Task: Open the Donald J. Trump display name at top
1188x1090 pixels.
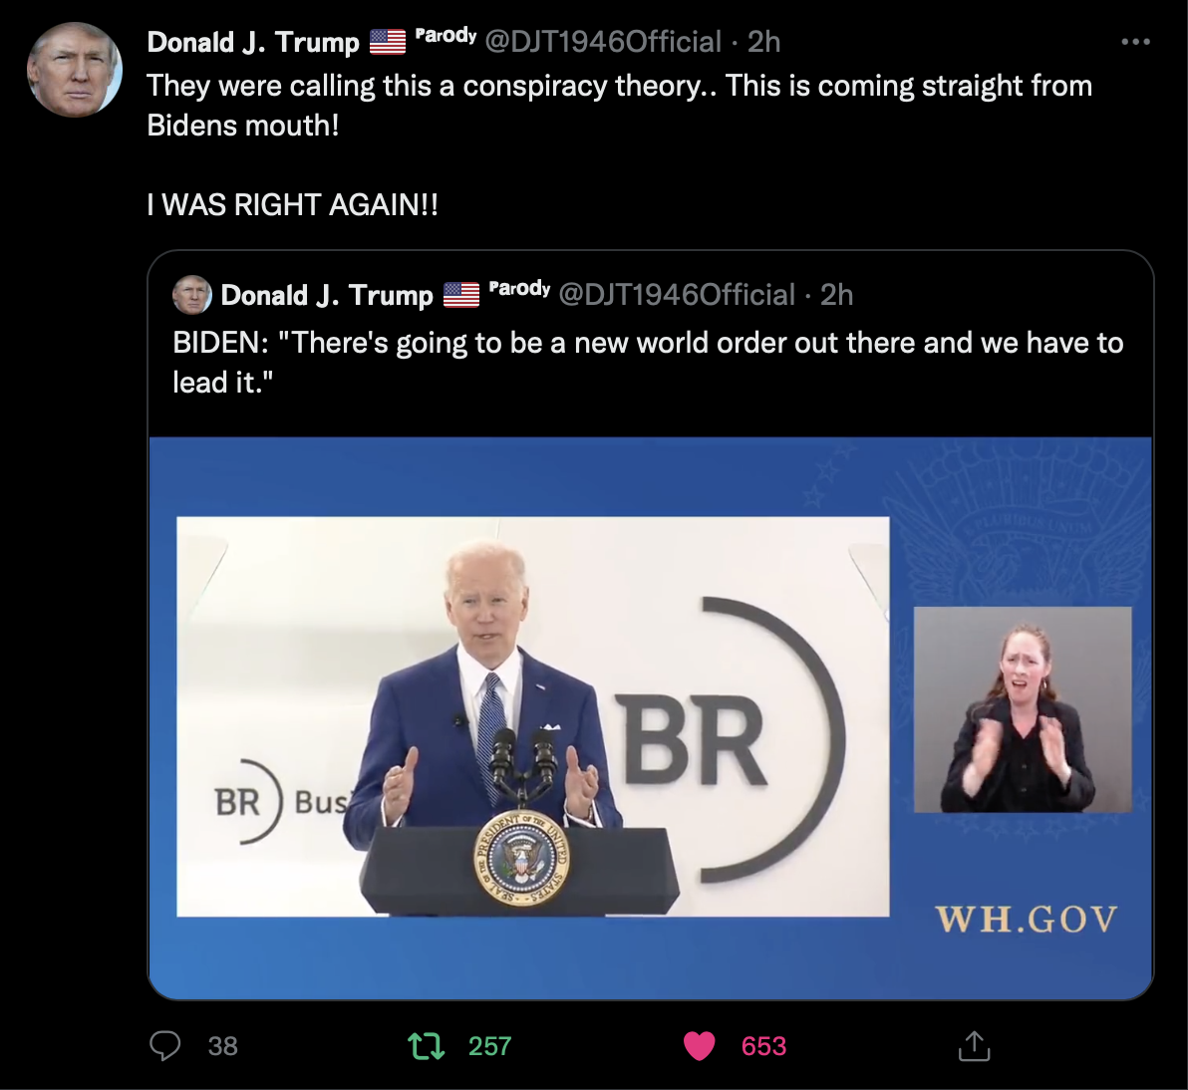Action: point(253,43)
